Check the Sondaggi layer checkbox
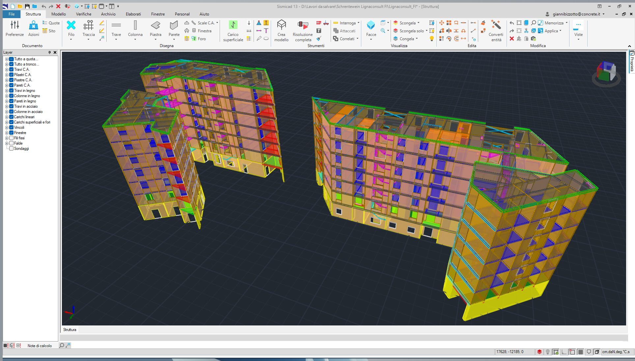Image resolution: width=635 pixels, height=361 pixels. [x=12, y=149]
